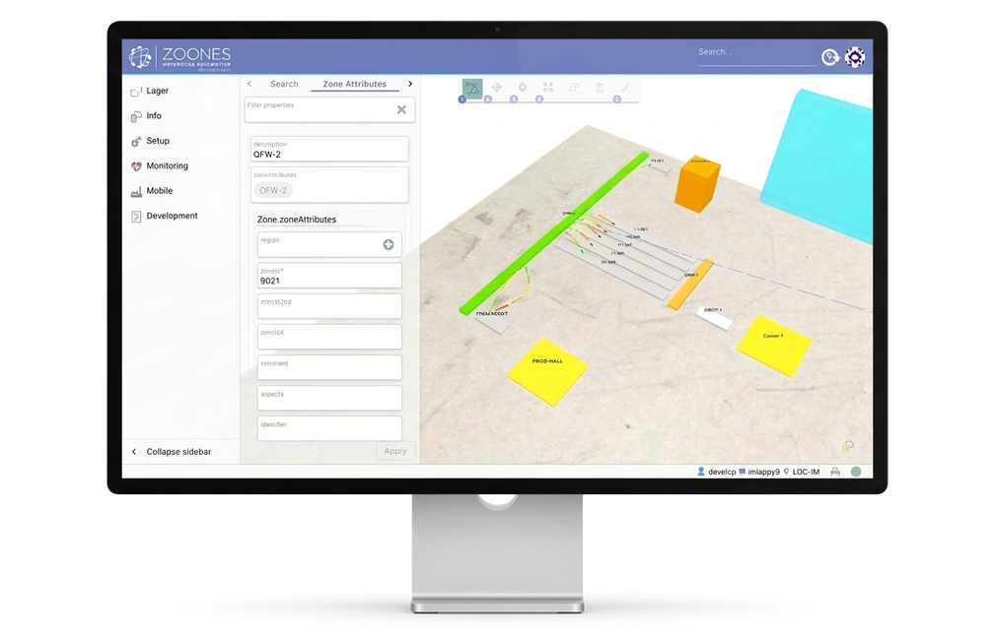
Task: Click the green plus icon in the region field
Action: [x=388, y=243]
